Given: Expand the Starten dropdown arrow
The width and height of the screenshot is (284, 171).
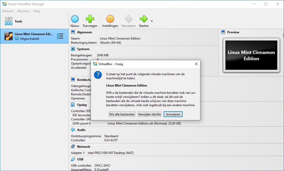Looking at the screenshot, I should 152,21.
